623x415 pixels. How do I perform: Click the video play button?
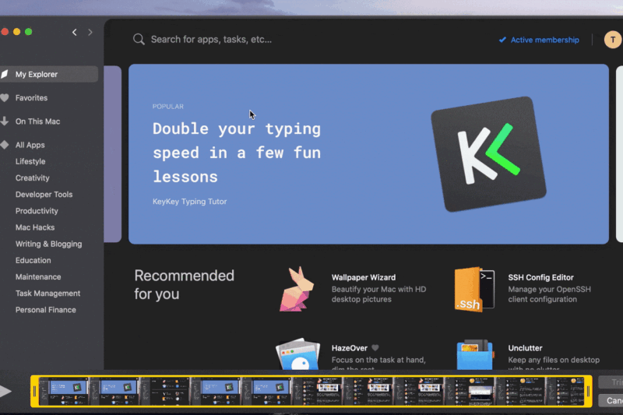(x=5, y=391)
